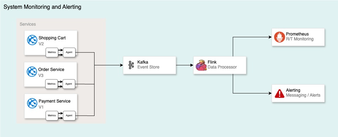This screenshot has width=338, height=137.
Task: Click the Messaging / Alerts subtitle
Action: 303,95
